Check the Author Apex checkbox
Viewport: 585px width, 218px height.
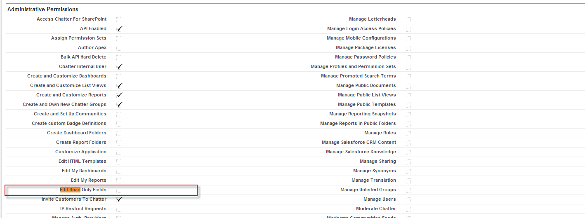click(119, 48)
